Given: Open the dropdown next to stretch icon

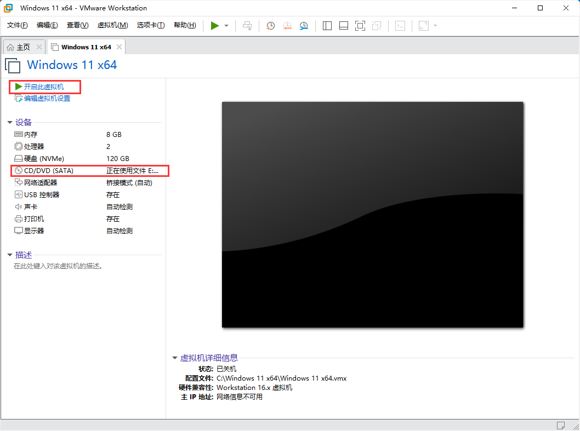Looking at the screenshot, I should click(435, 26).
